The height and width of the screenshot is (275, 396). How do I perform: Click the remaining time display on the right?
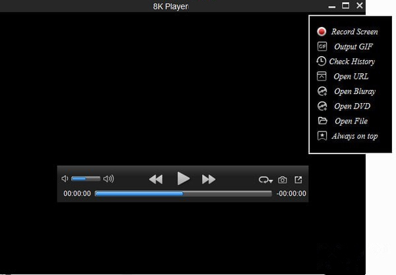[291, 194]
